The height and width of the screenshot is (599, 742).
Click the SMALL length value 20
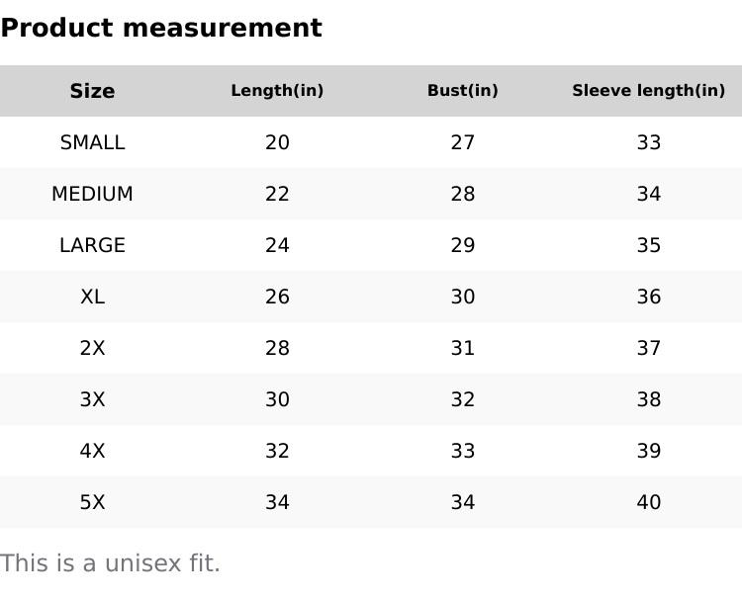[277, 142]
